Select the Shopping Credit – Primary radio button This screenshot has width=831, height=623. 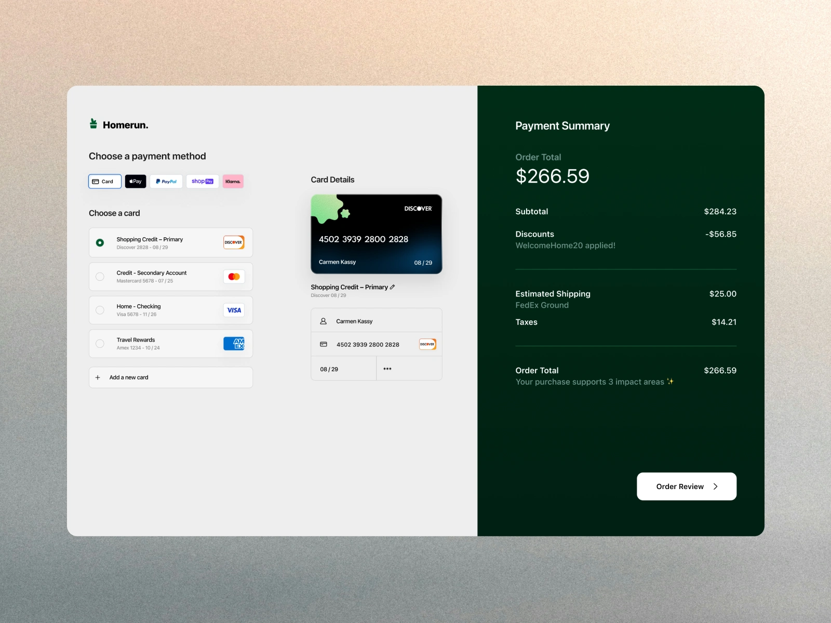point(100,242)
